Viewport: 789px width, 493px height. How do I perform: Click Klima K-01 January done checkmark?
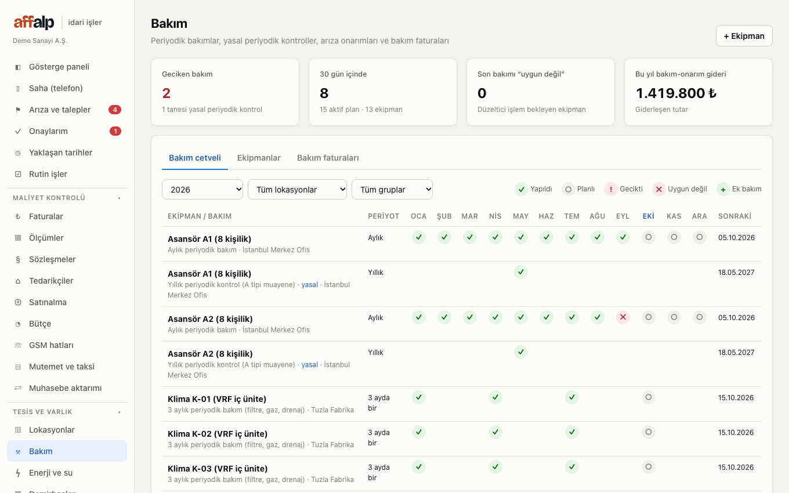point(419,397)
